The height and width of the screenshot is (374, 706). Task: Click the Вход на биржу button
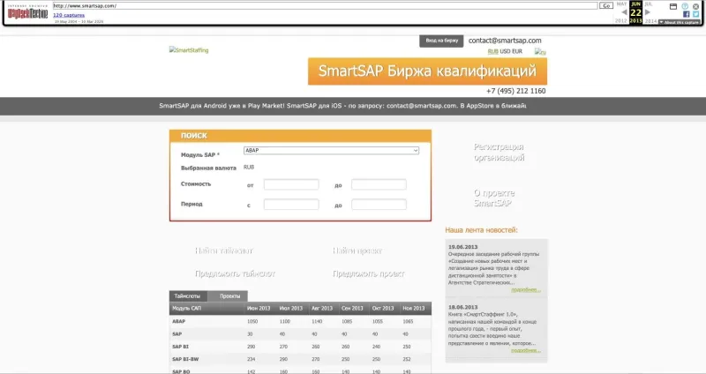(442, 41)
